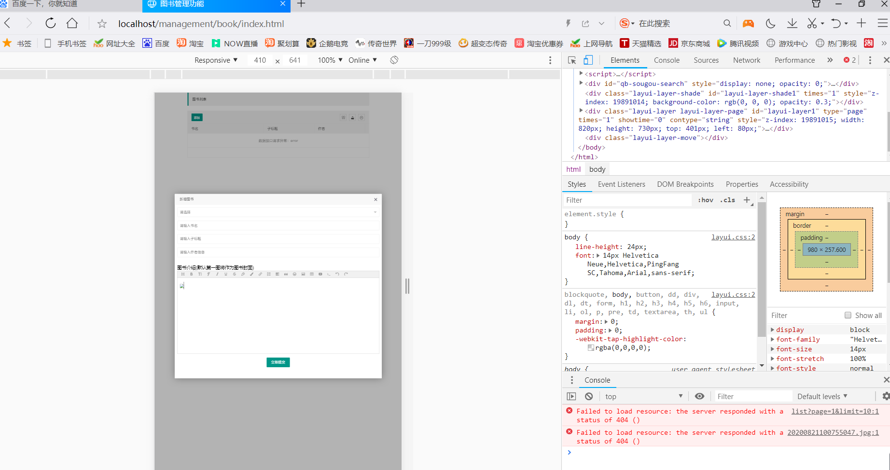Screen dimensions: 890x470
Task: Click the book name input 请输入书名
Action: [x=278, y=225]
